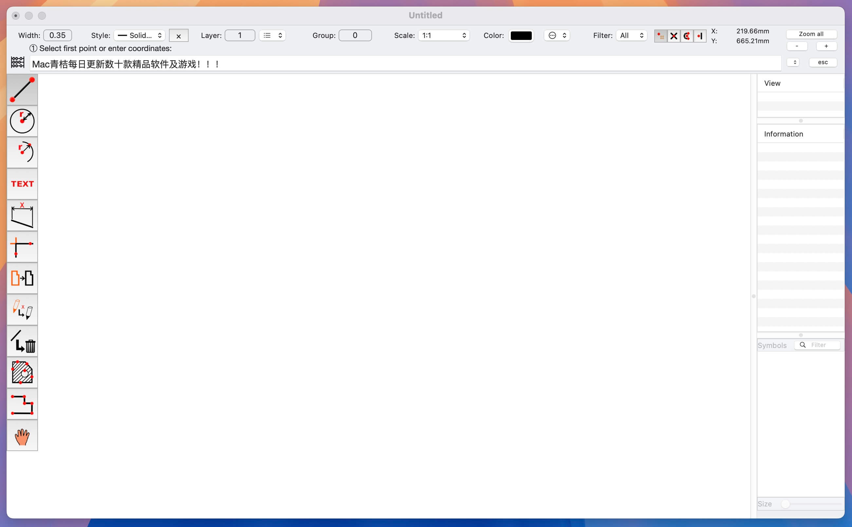Click the black Color swatch
The image size is (852, 527).
521,36
